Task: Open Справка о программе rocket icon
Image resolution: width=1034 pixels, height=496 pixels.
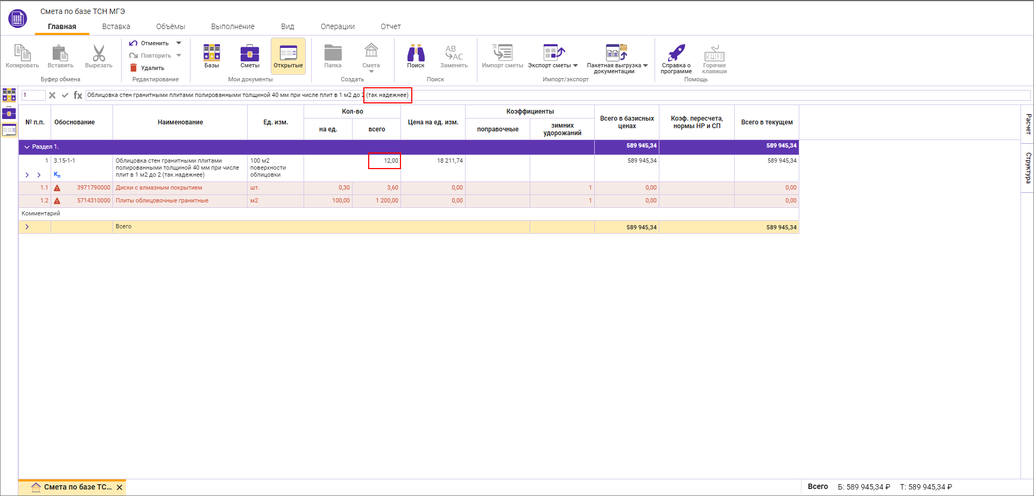Action: [676, 53]
